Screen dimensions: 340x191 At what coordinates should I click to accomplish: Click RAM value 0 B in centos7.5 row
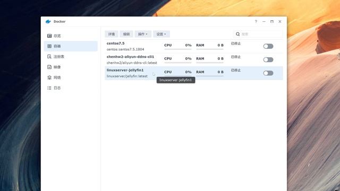tap(220, 45)
